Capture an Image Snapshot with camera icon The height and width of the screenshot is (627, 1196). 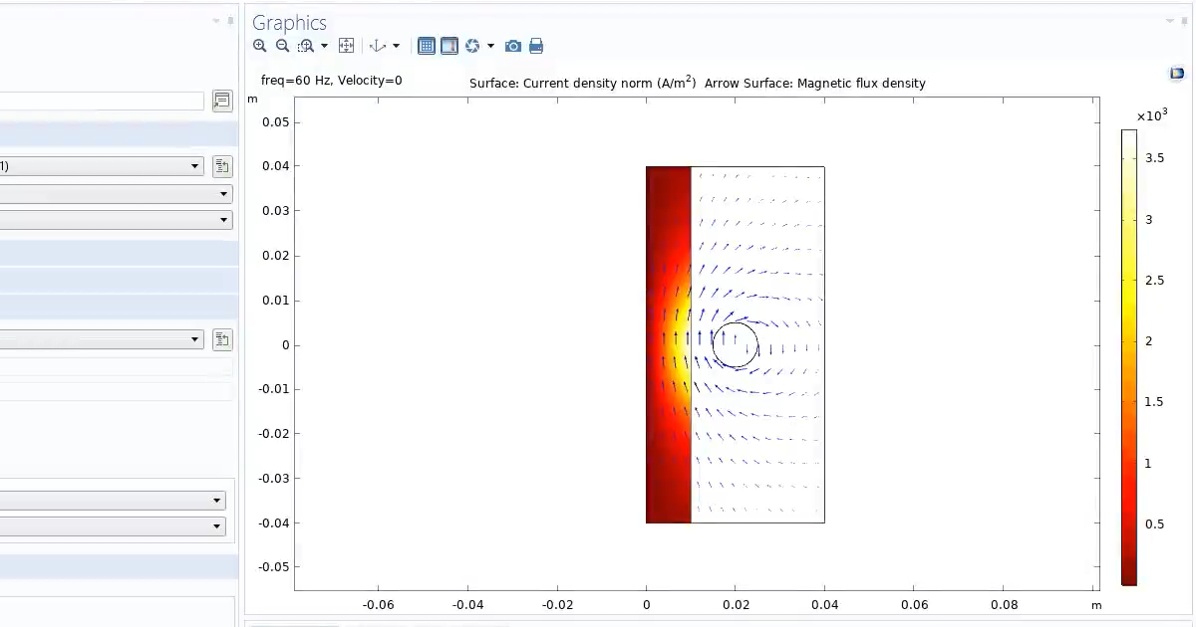click(512, 46)
